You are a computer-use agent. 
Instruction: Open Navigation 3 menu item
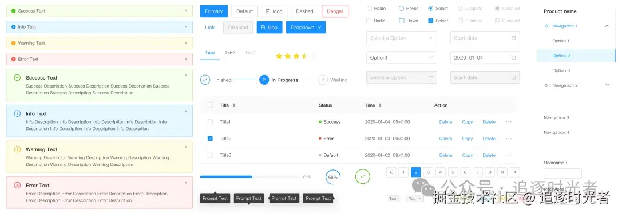557,117
